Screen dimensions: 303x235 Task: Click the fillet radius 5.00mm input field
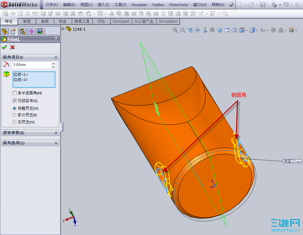point(32,65)
